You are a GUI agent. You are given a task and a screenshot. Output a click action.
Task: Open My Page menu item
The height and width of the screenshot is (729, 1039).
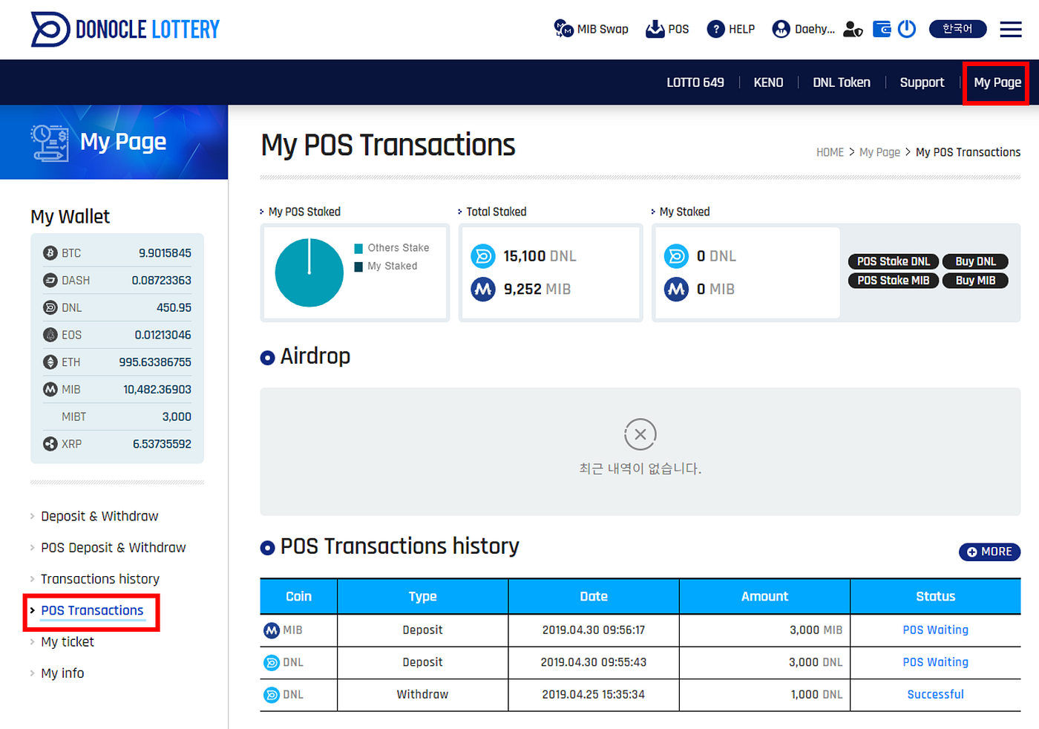(997, 82)
